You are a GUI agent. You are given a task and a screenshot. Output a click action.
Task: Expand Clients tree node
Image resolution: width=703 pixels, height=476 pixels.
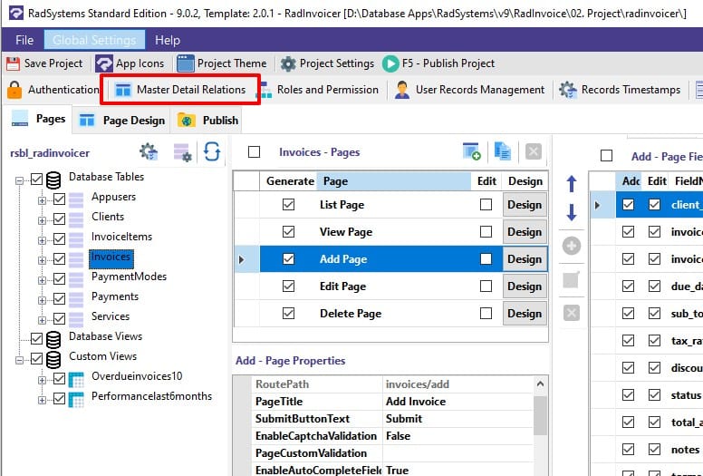tap(43, 220)
